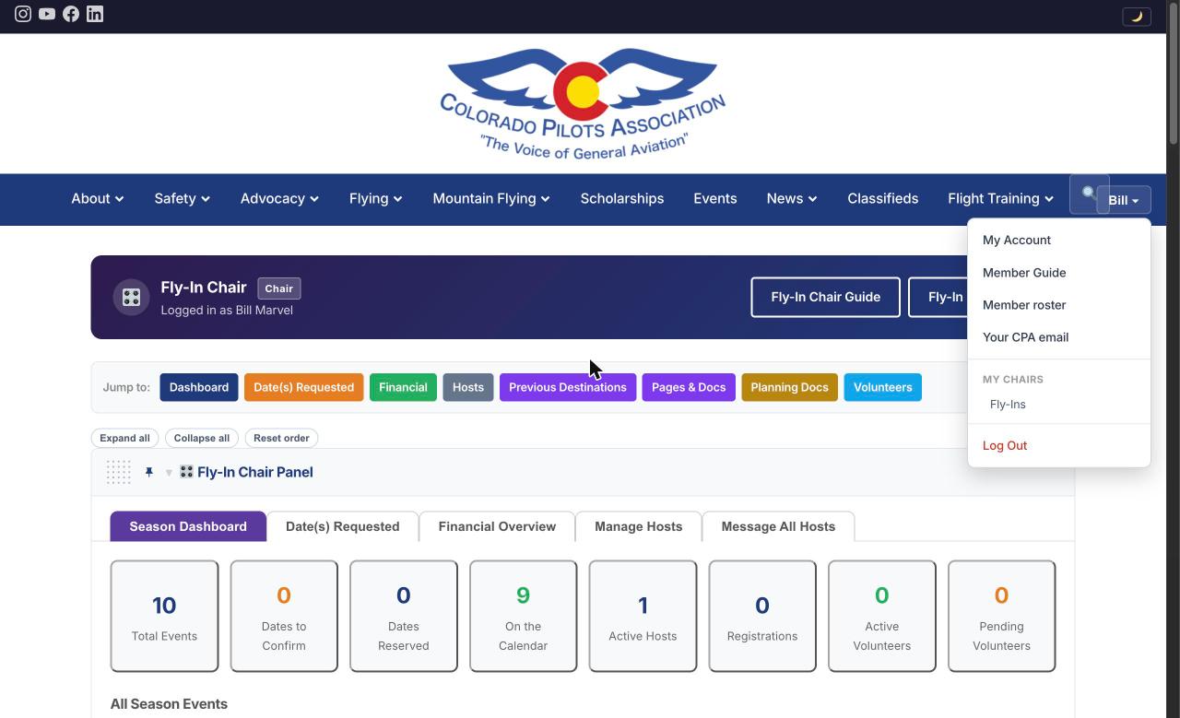
Task: Jump to Planning Docs section
Action: 789,387
